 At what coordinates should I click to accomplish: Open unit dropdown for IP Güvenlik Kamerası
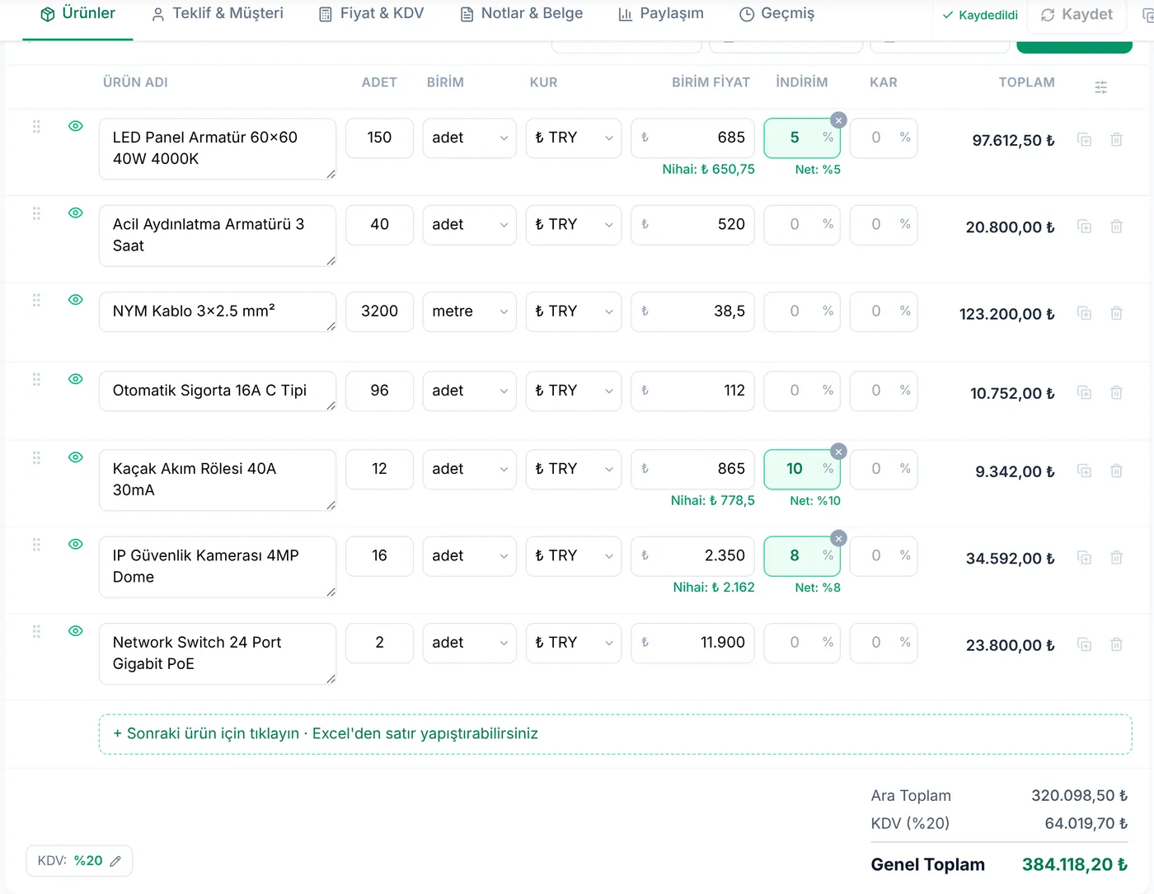(470, 556)
